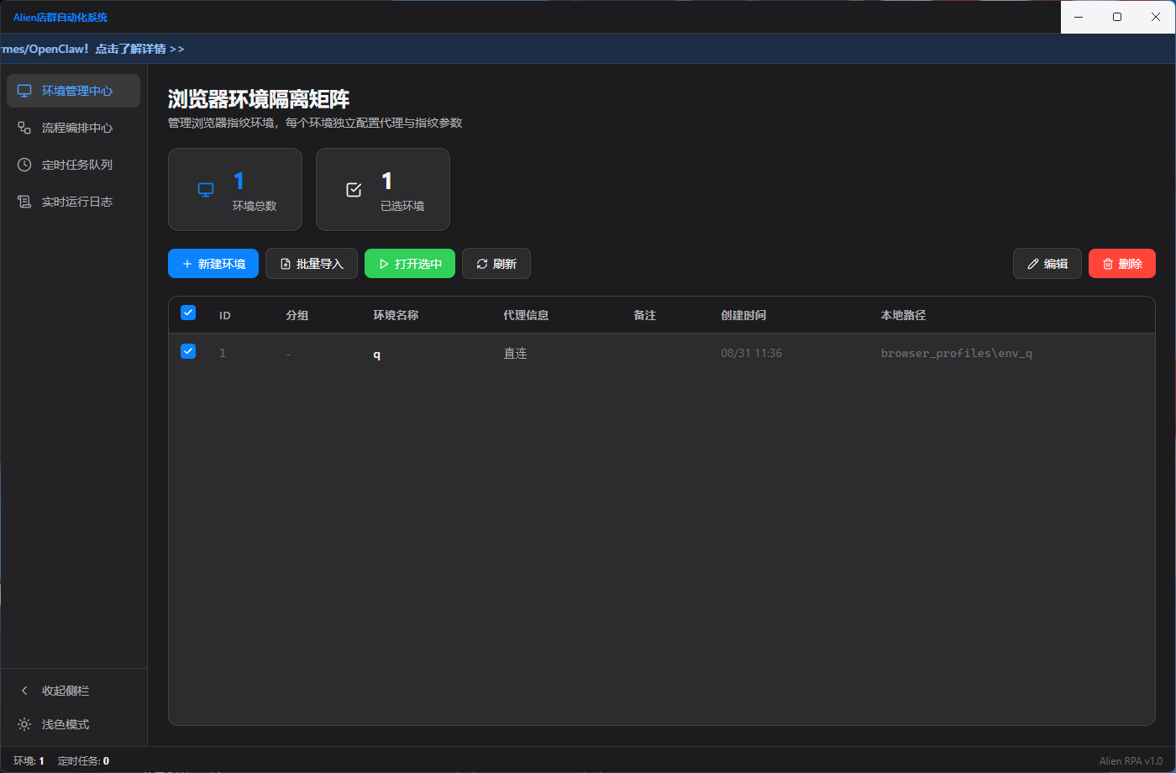Go to 流程编排中心 section
Screen dimensions: 1176x773
[x=73, y=128]
